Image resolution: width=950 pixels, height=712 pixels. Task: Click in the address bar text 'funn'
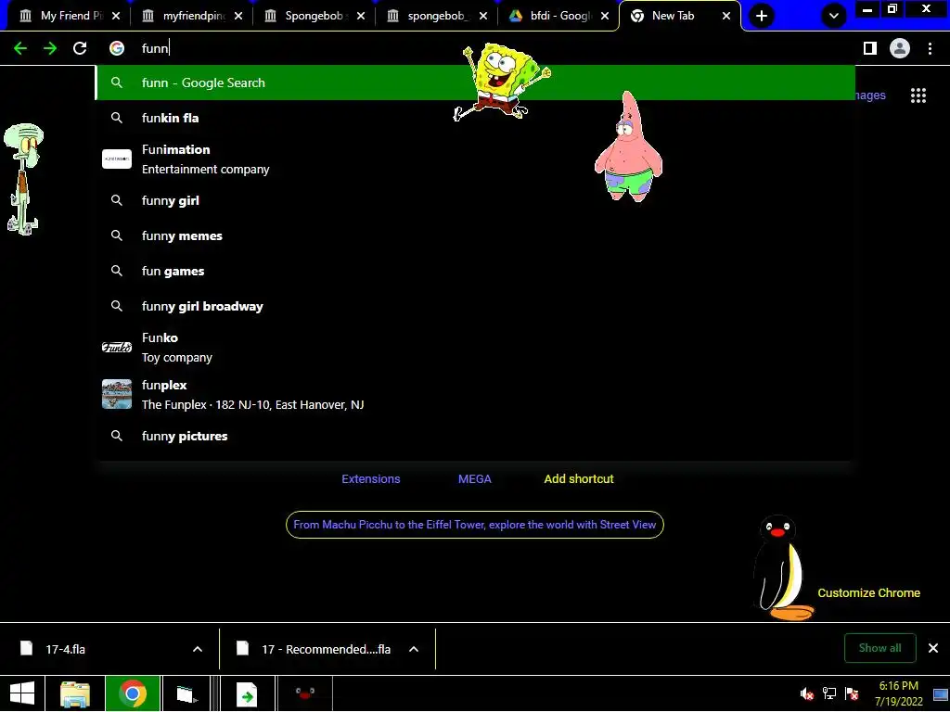coord(155,48)
